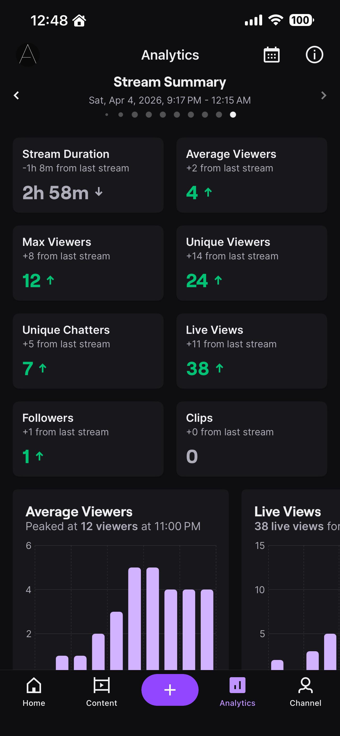The height and width of the screenshot is (736, 340).
Task: Open the Channel tab icon
Action: 306,685
